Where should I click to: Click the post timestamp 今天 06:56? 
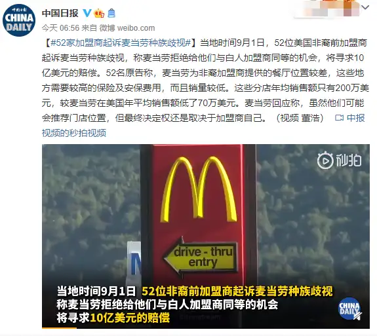tap(60, 28)
